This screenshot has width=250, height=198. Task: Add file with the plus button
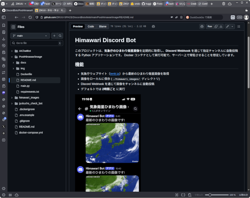[x=54, y=36]
